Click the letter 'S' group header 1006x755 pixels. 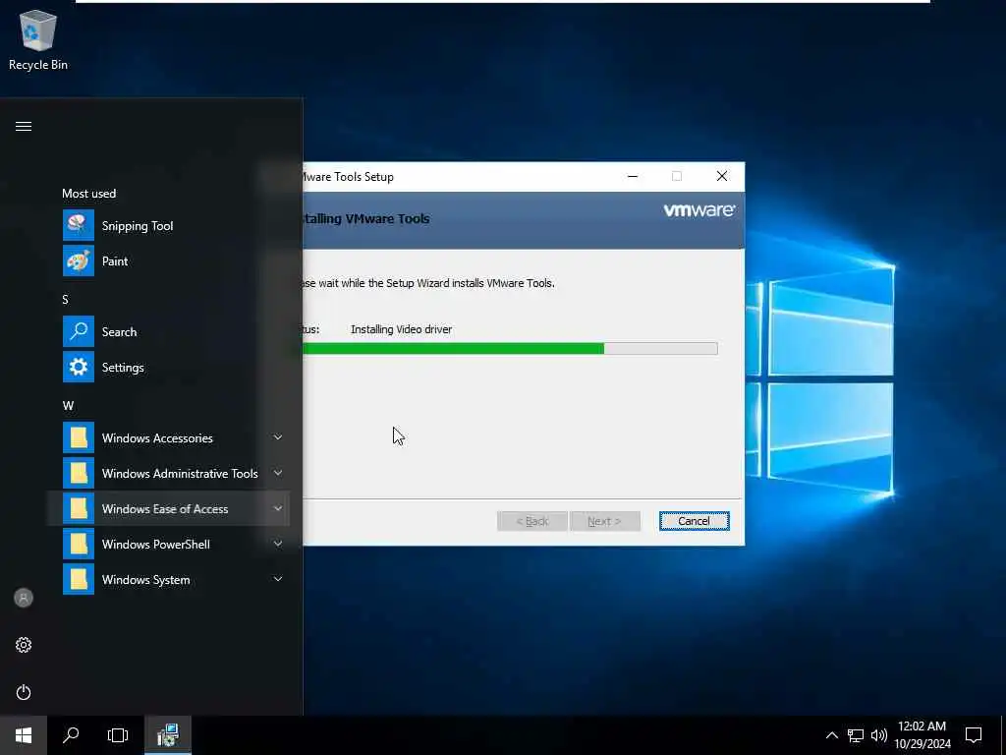65,299
